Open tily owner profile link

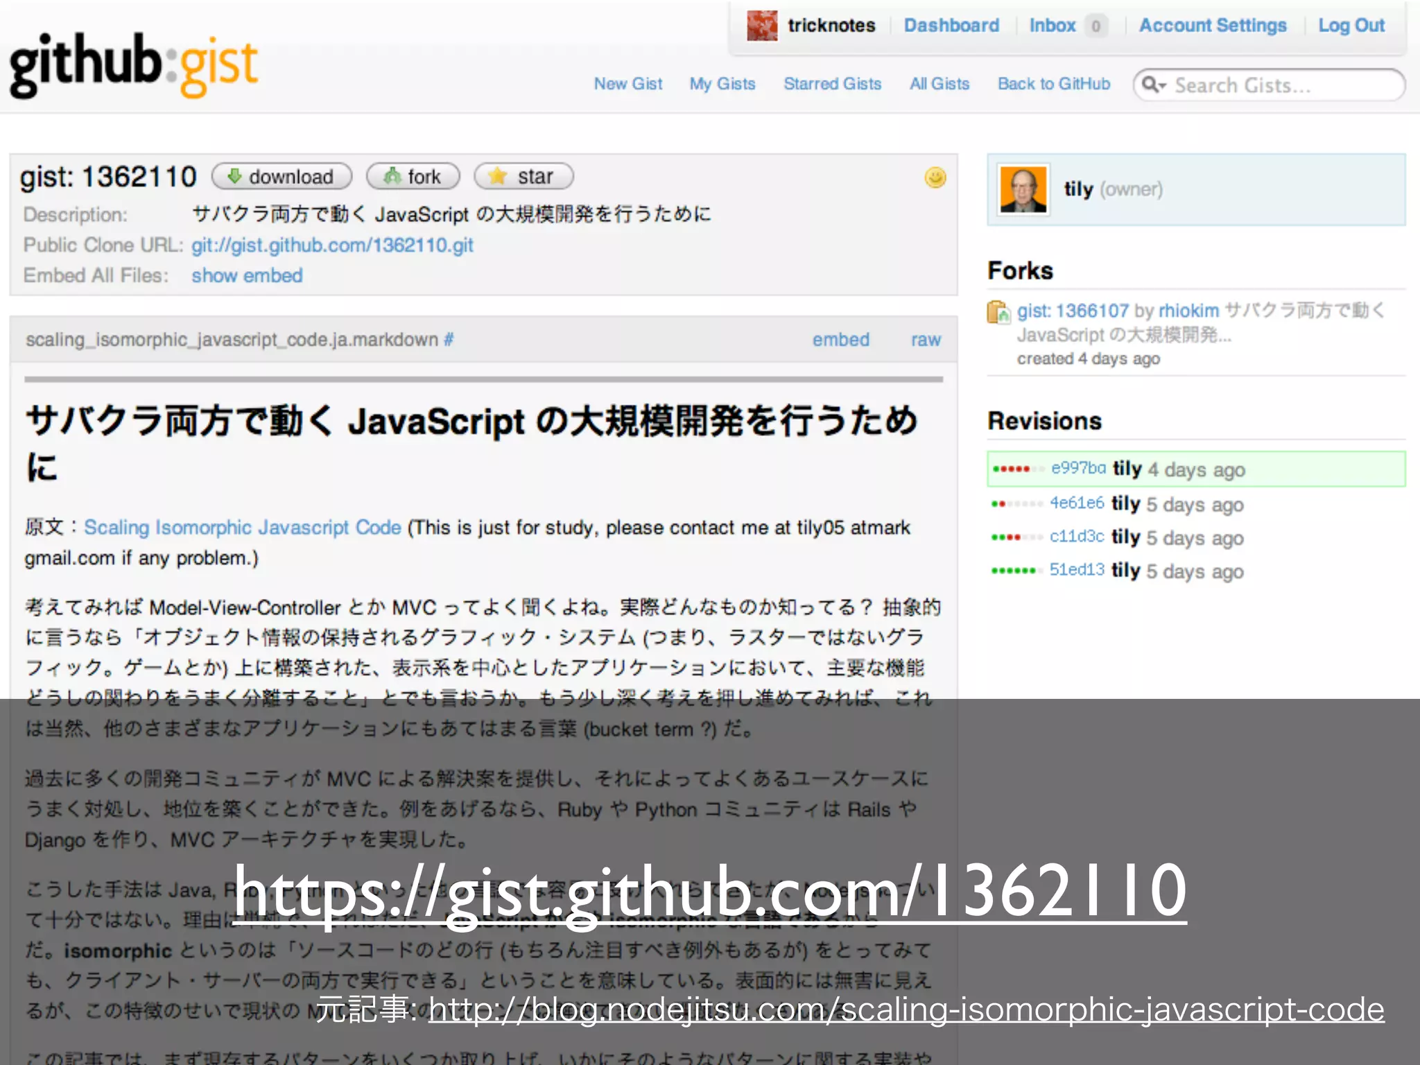tap(1078, 189)
